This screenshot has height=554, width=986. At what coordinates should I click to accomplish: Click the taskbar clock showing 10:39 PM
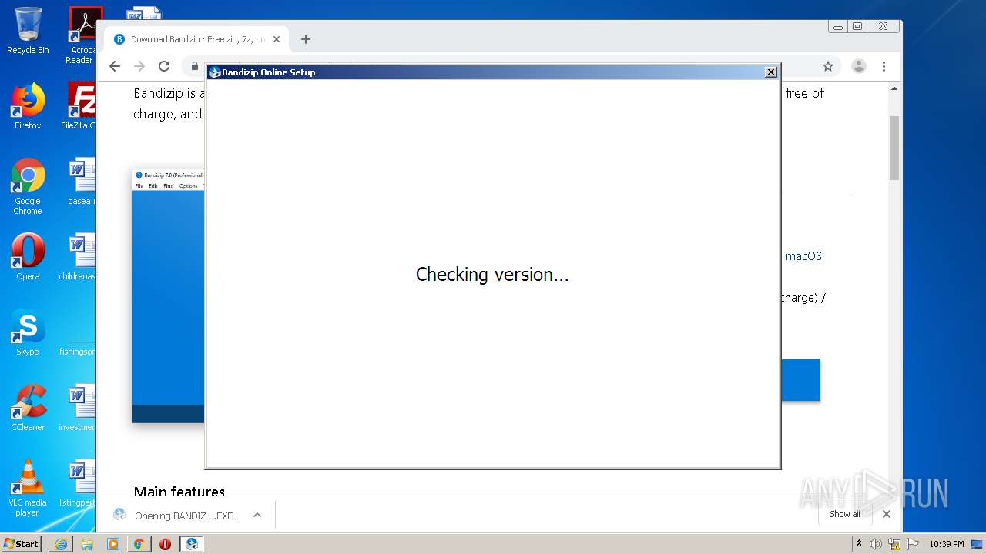tap(946, 544)
